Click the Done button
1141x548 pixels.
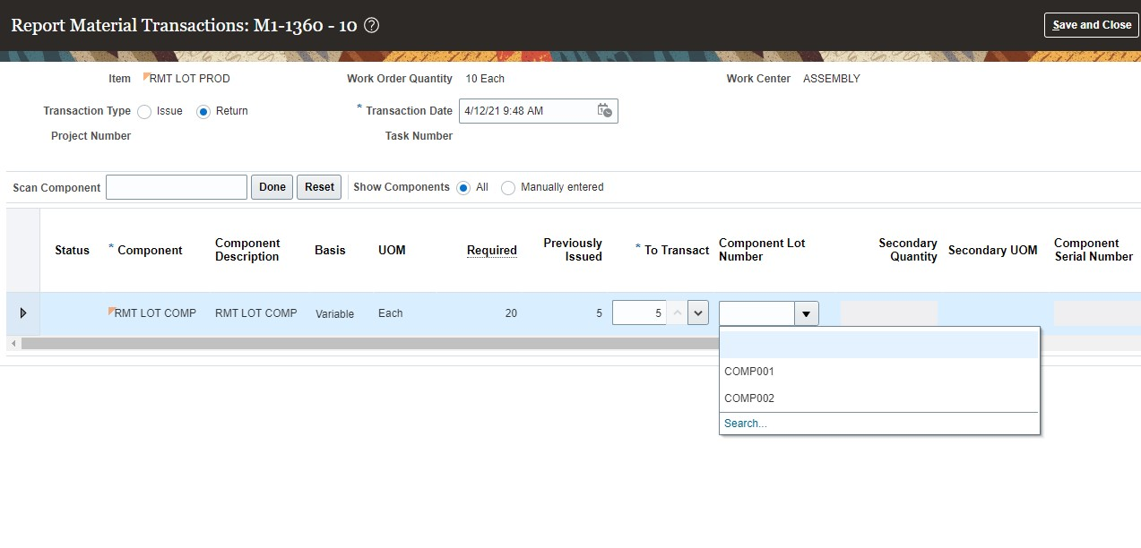[x=272, y=187]
